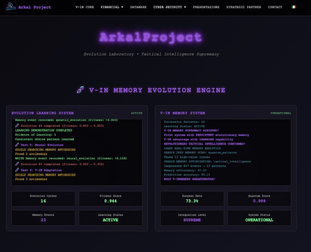Switch language using the Italian flag icon
Viewport: 311px width, 252px height.
(294, 7)
